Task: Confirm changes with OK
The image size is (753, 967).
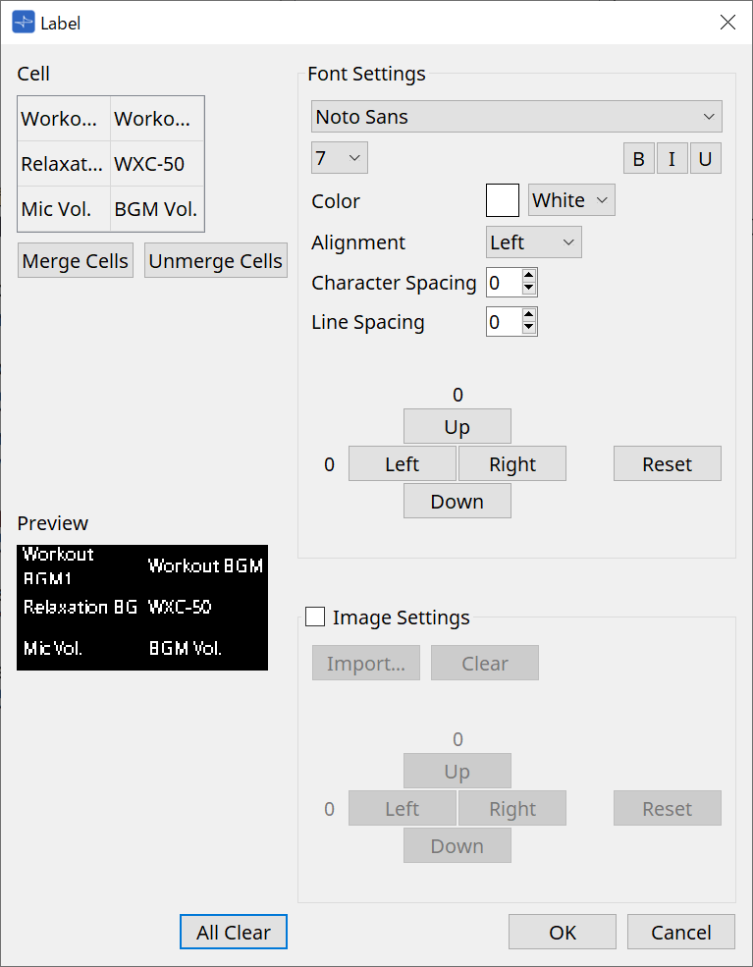Action: [x=562, y=932]
